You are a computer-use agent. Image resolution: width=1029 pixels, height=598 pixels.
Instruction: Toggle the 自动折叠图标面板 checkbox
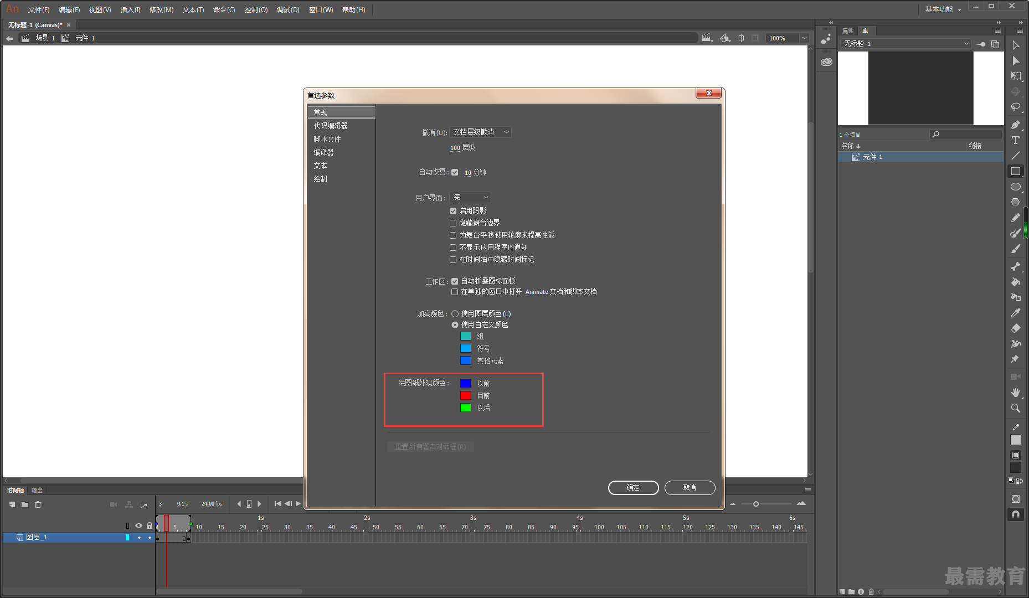click(455, 281)
